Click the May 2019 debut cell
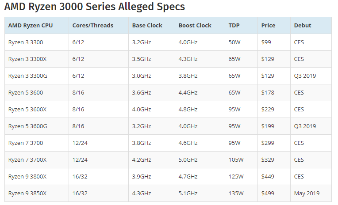Screen dimensions: 338x205 311,194
